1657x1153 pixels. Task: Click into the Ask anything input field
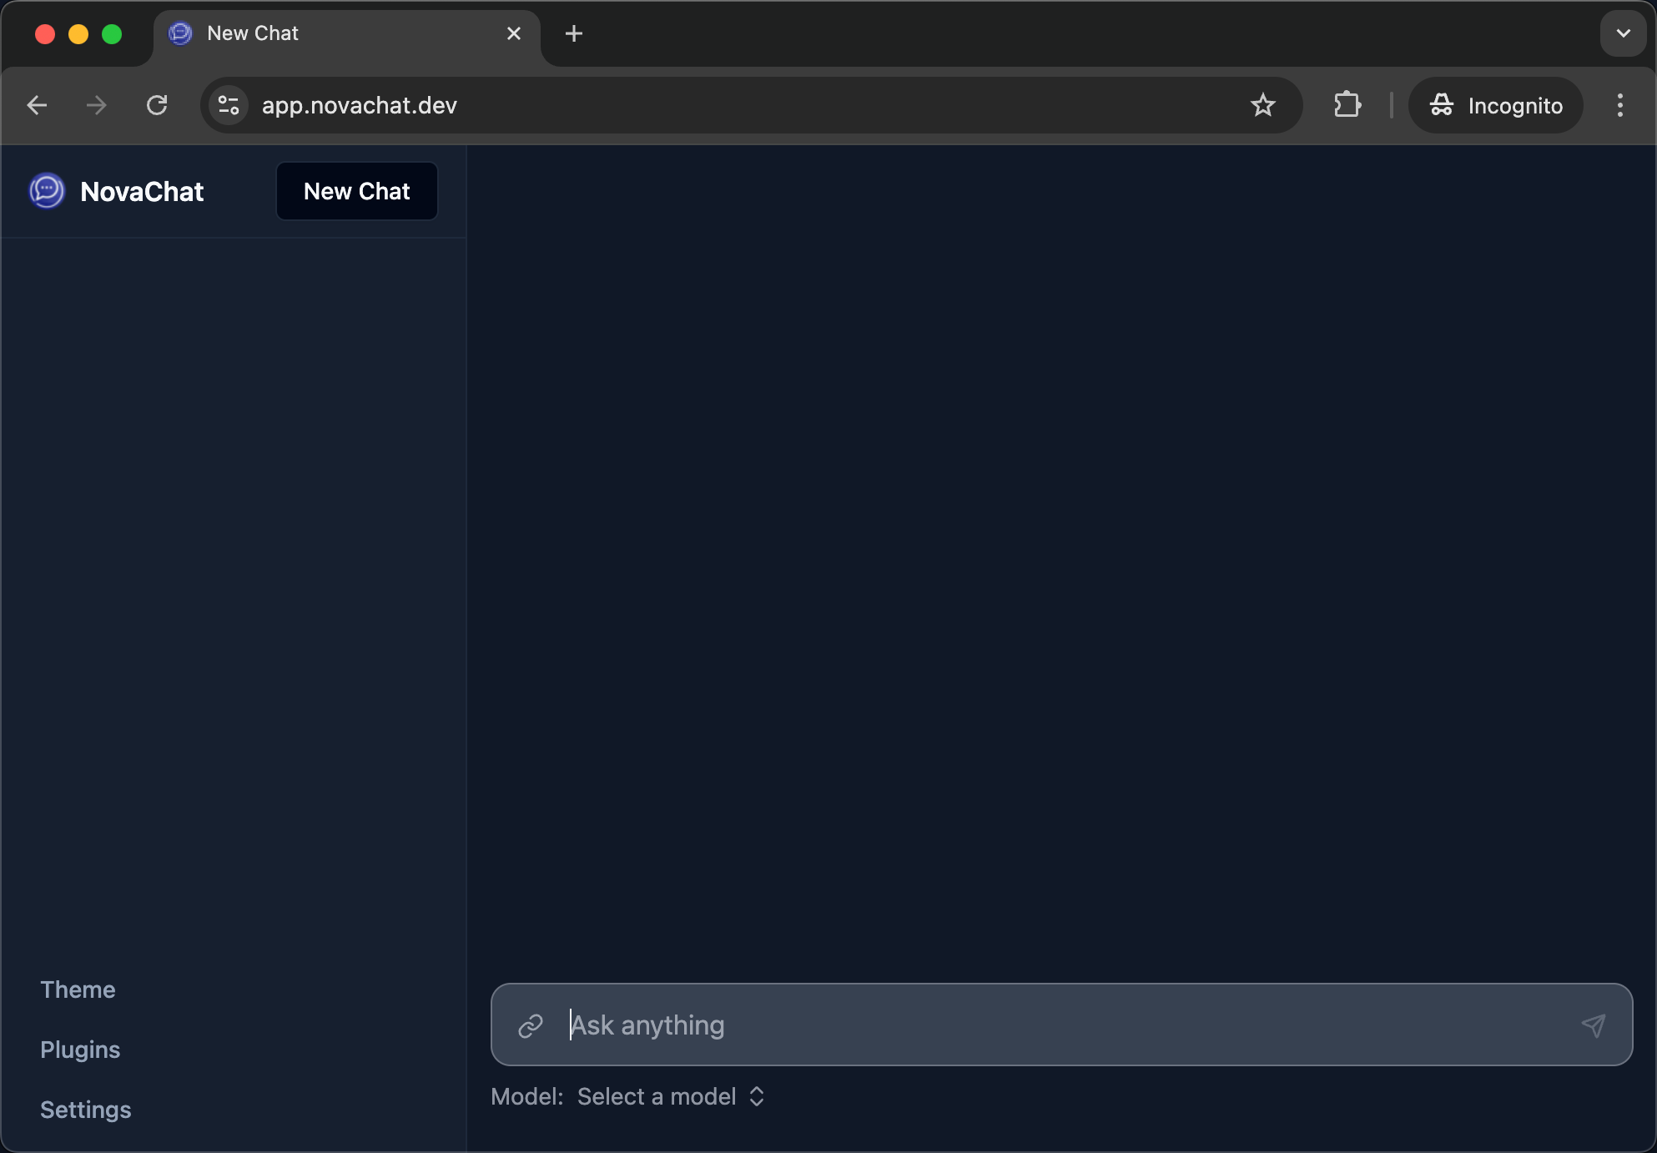click(x=1060, y=1025)
